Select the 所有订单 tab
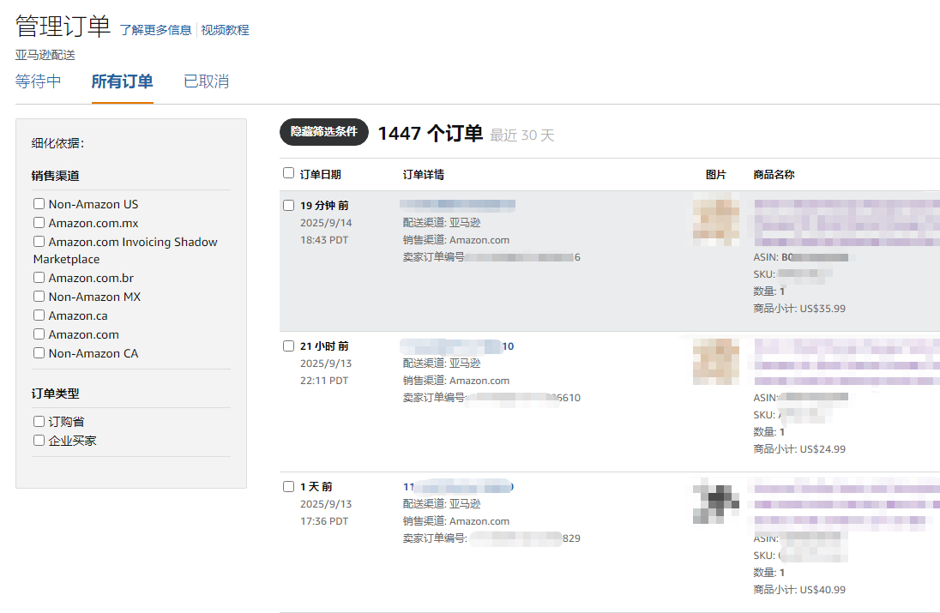Screen dimensions: 940x613 (122, 81)
